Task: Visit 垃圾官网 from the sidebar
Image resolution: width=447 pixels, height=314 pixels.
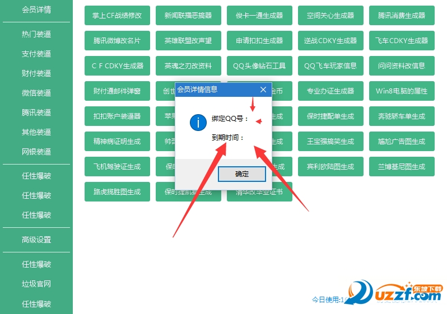Action: pyautogui.click(x=36, y=284)
